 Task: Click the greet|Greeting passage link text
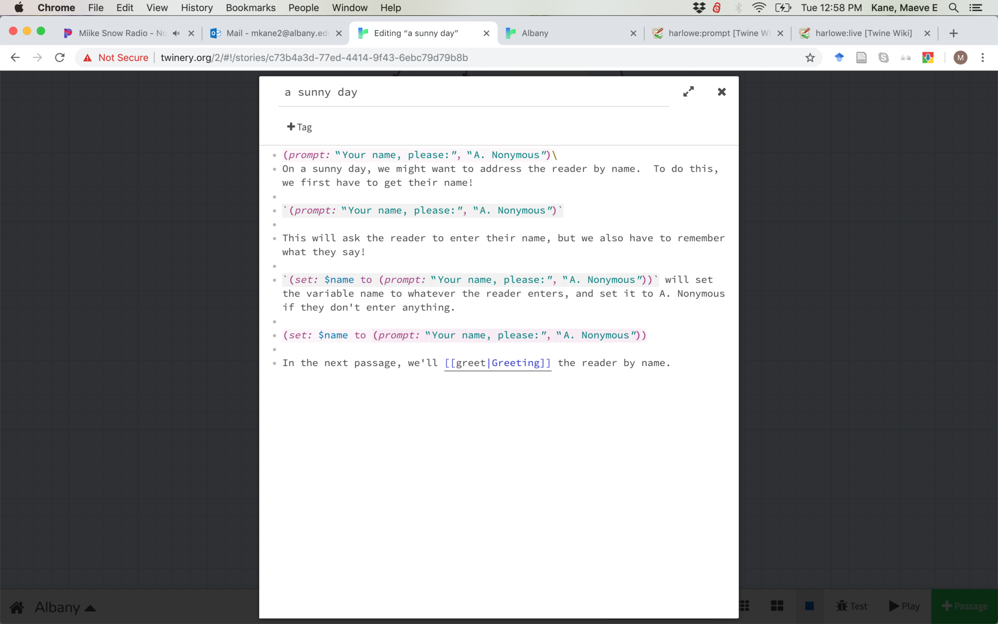(x=497, y=363)
